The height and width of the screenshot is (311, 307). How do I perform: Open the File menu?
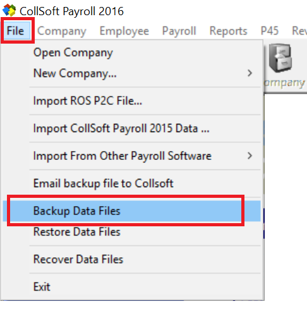coord(15,31)
